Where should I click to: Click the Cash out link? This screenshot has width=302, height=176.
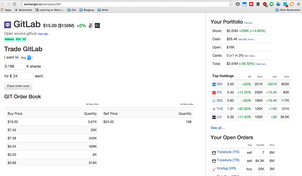coord(261,64)
